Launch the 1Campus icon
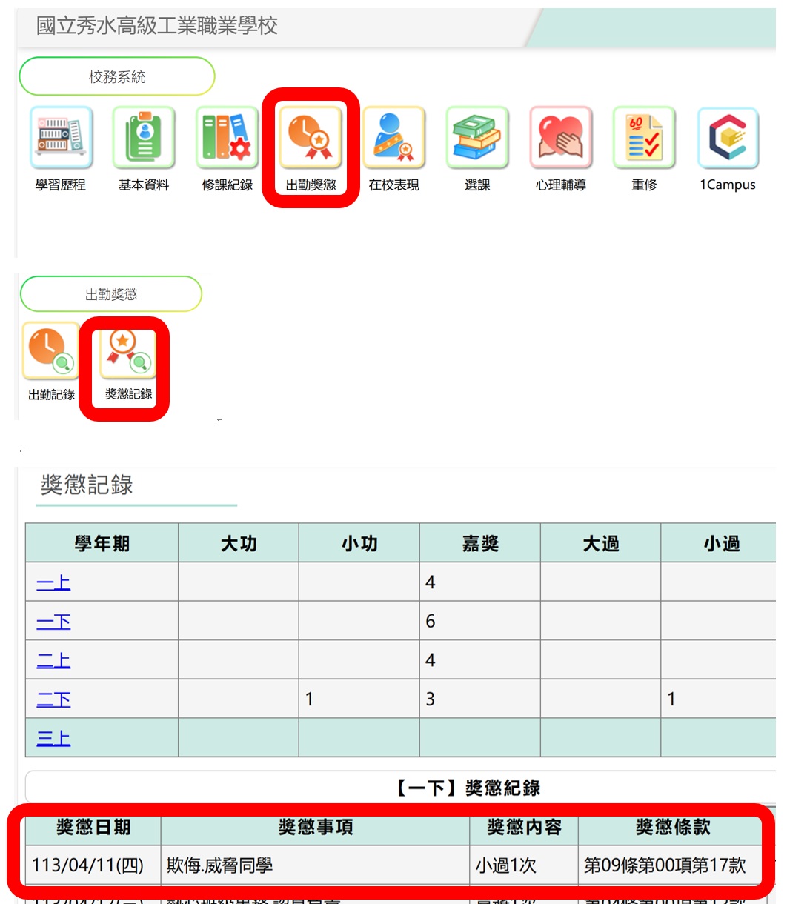787x904 pixels. coord(728,138)
